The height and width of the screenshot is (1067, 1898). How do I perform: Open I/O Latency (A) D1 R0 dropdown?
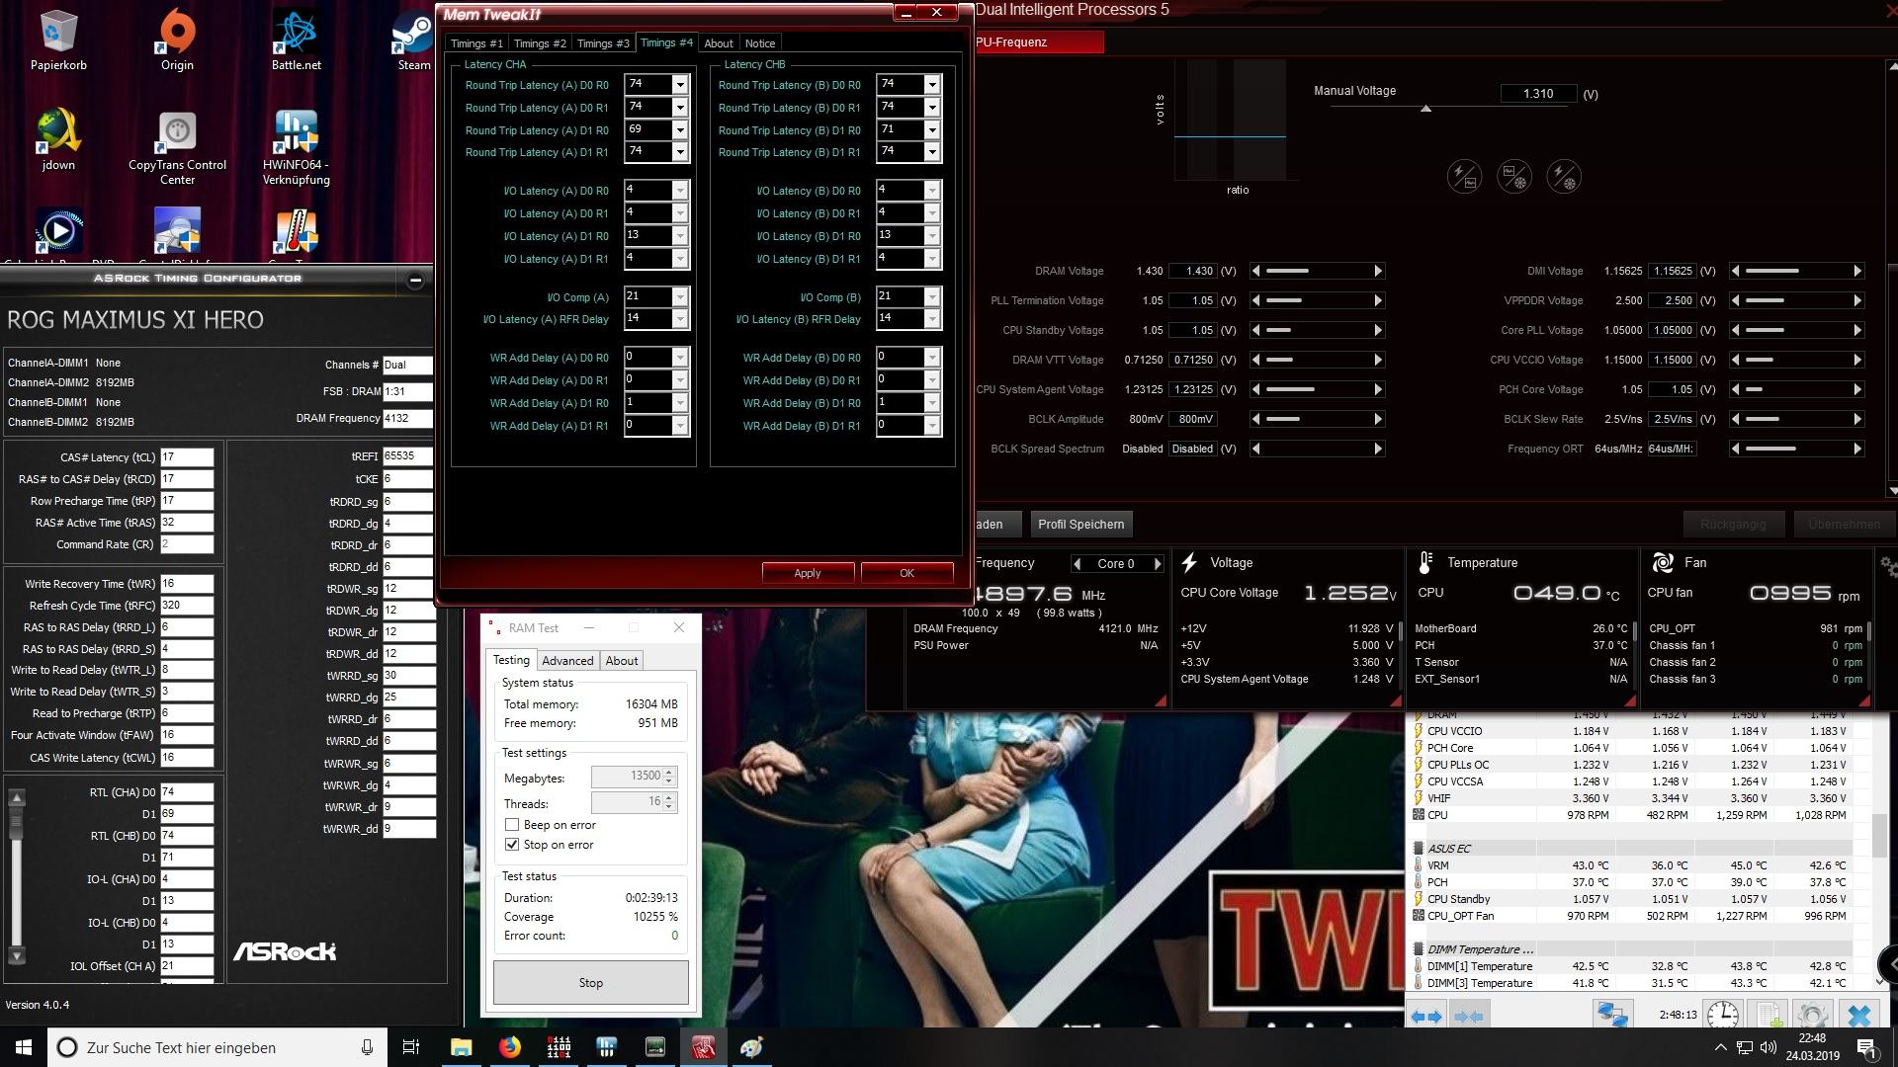click(679, 235)
